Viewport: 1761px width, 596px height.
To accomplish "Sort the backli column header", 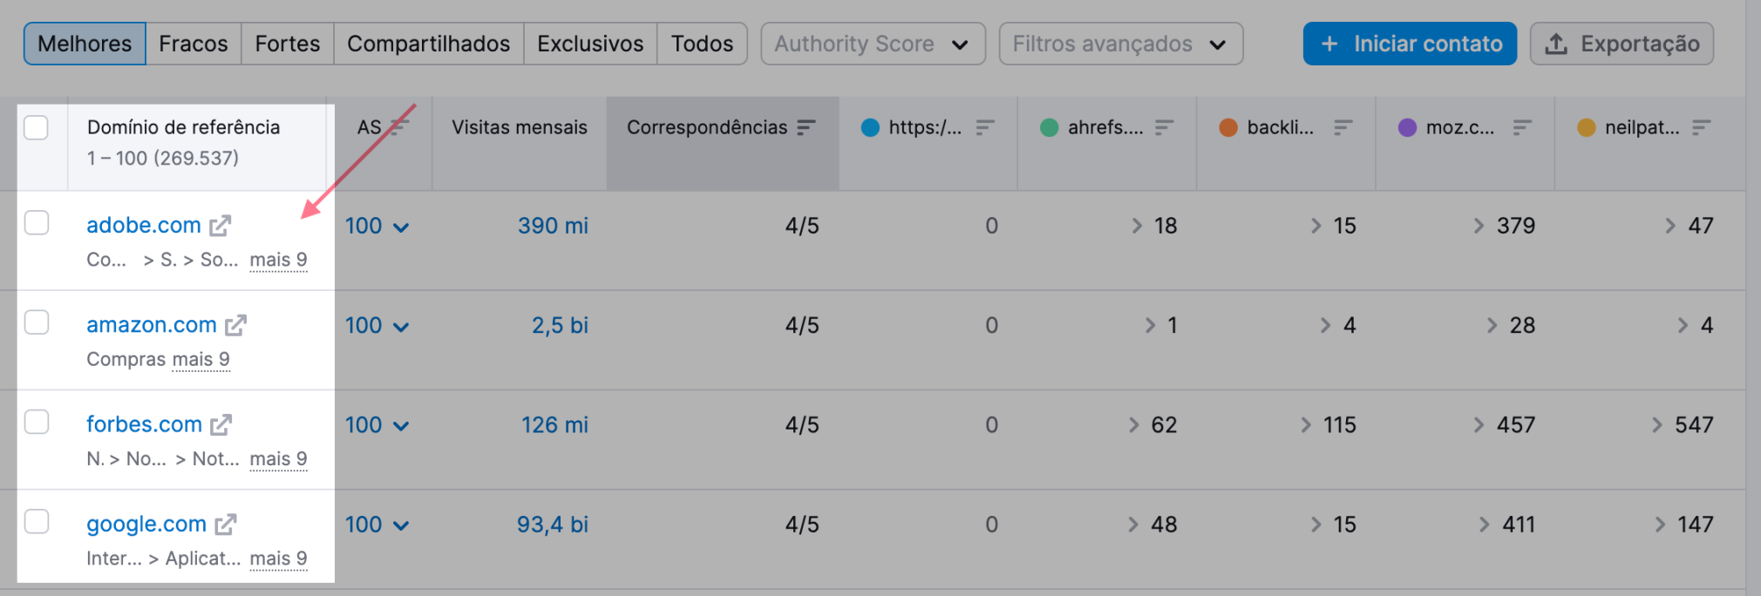I will tap(1343, 127).
